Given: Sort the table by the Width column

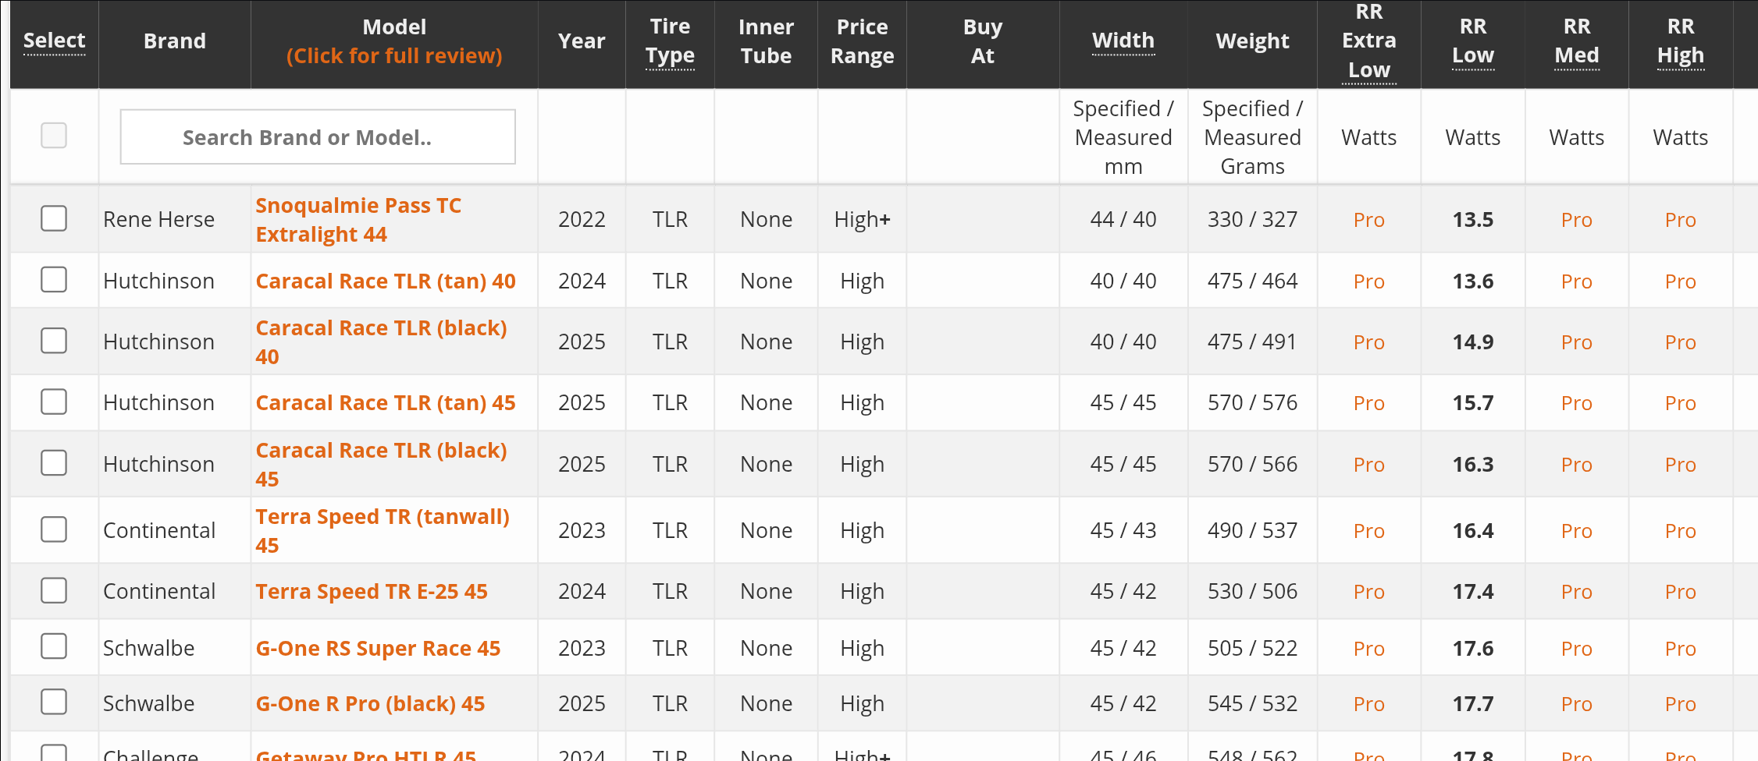Looking at the screenshot, I should coord(1123,41).
